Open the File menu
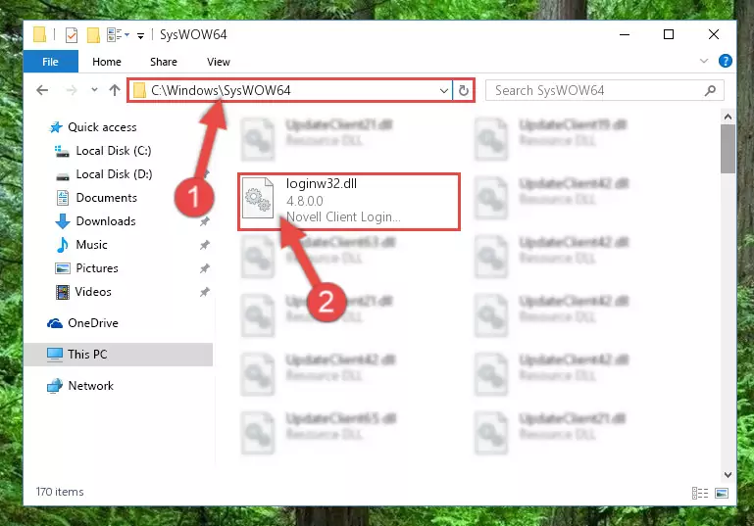Screen dimensions: 754x526 50,62
